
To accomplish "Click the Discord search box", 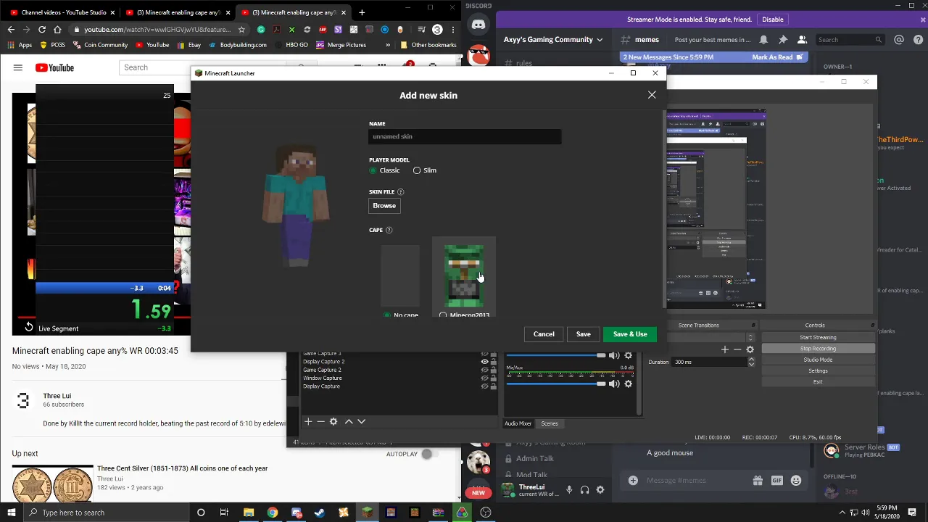I will [x=850, y=40].
